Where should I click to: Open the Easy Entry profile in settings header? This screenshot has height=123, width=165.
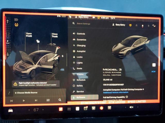[x=119, y=25]
